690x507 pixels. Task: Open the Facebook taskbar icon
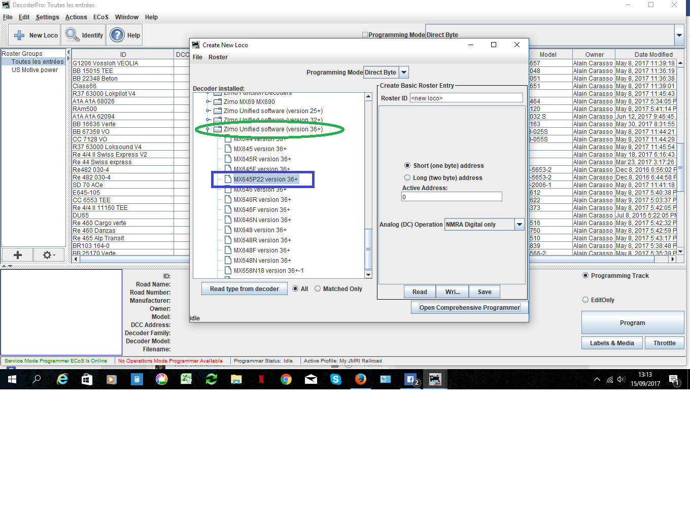(410, 379)
